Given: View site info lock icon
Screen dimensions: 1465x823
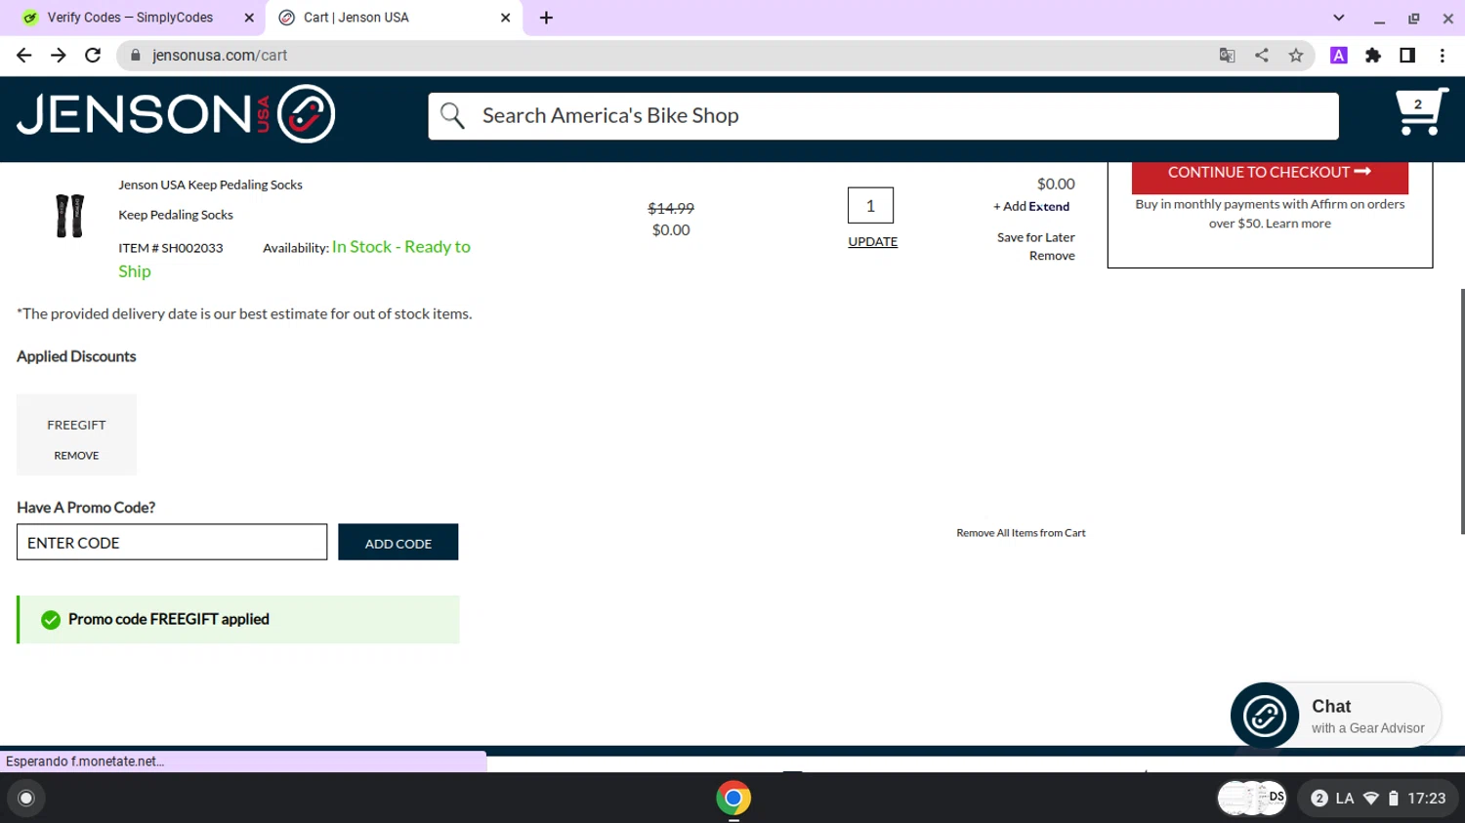Looking at the screenshot, I should click(135, 56).
